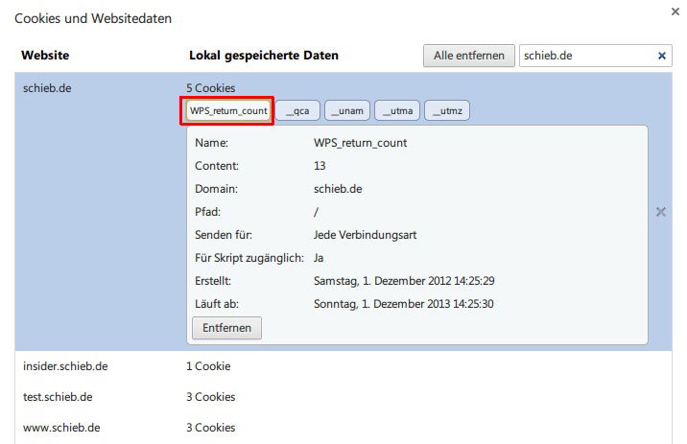The image size is (687, 444).
Task: Click the Für Skript zugänglich value Ja
Action: pyautogui.click(x=319, y=258)
